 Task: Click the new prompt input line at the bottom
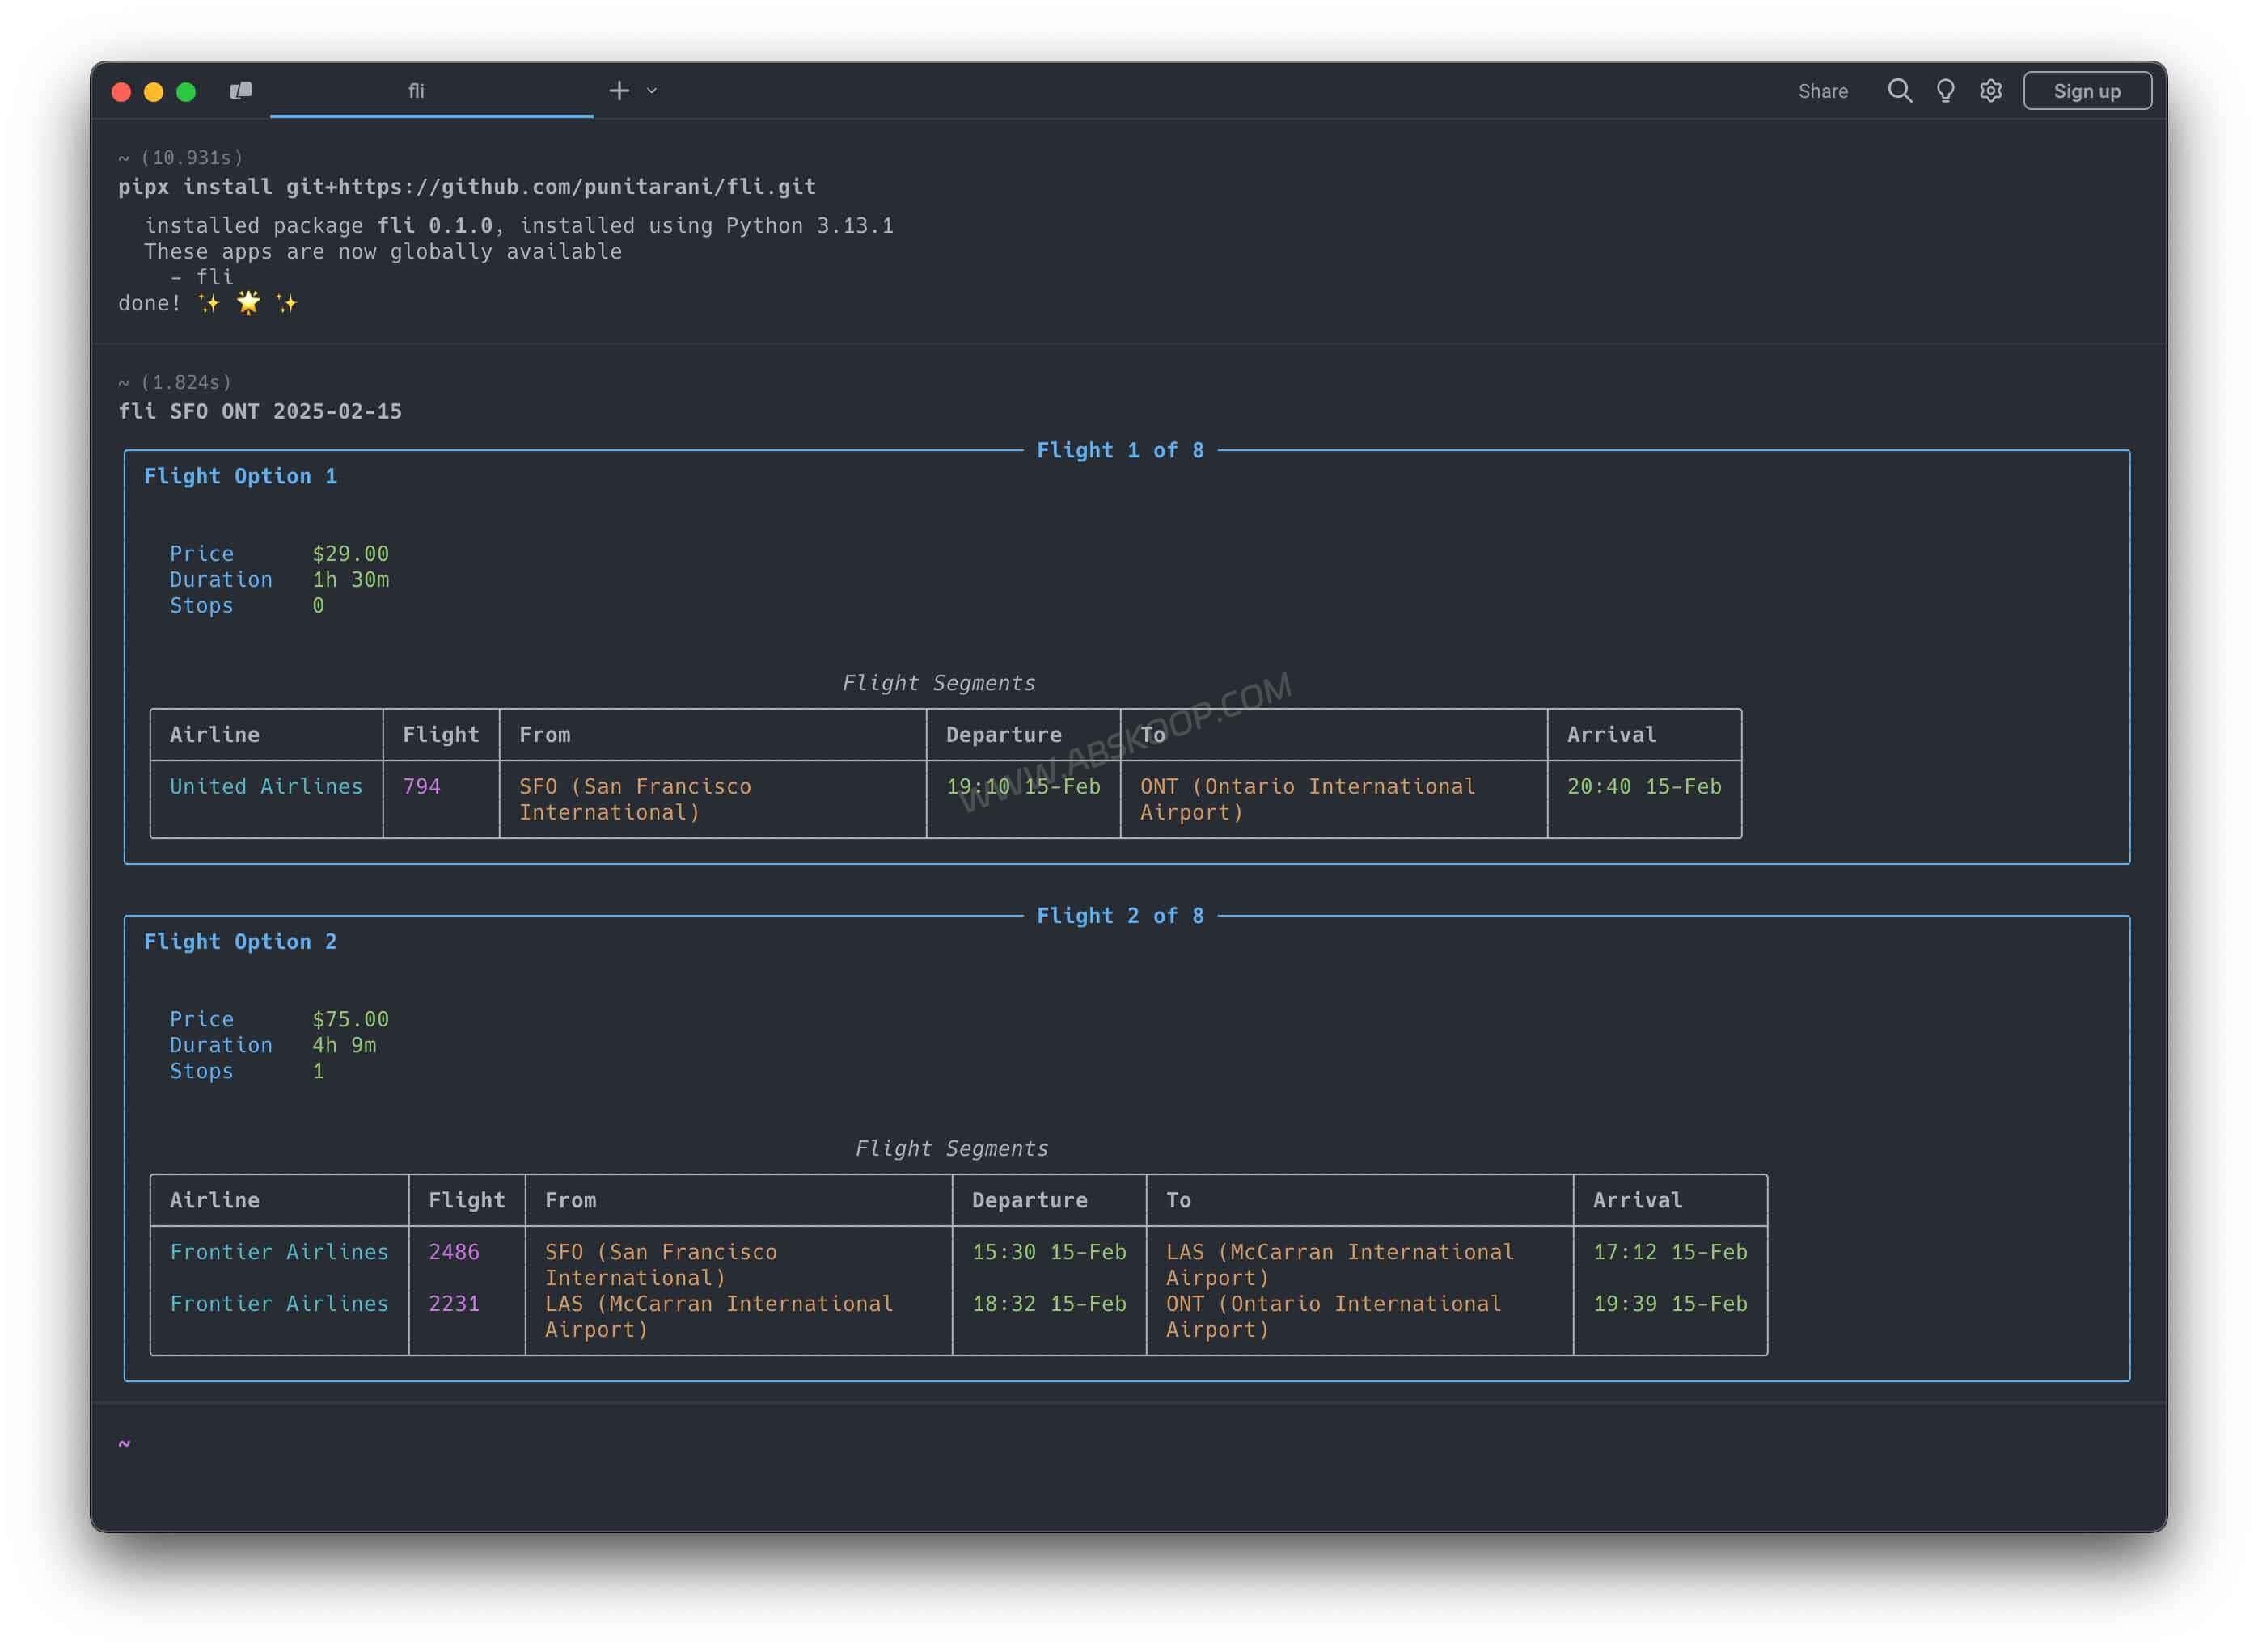(1128, 1445)
